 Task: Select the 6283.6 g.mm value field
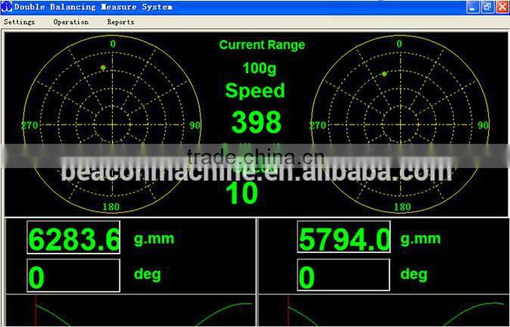(x=73, y=239)
